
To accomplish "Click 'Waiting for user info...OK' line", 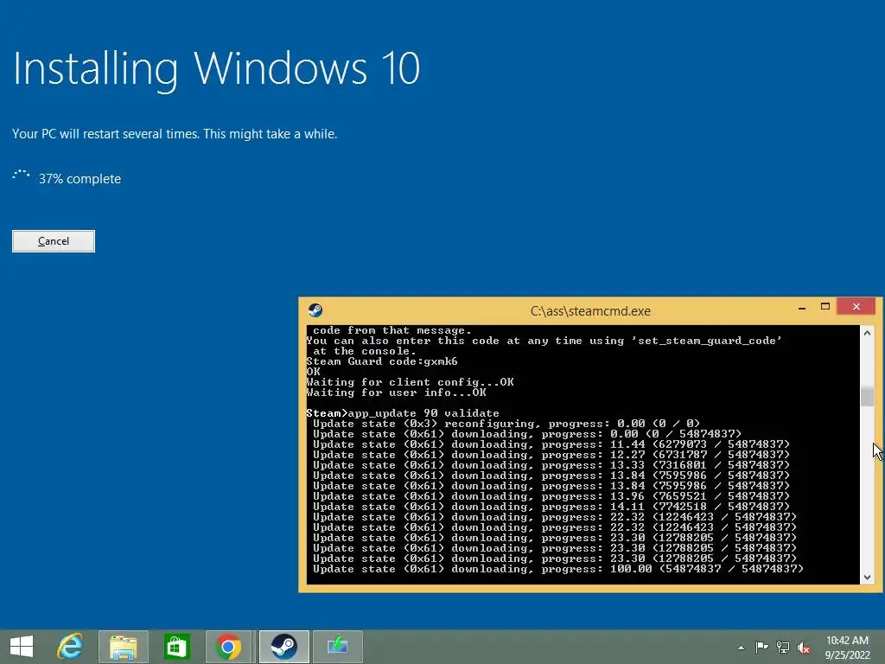I will coord(396,393).
